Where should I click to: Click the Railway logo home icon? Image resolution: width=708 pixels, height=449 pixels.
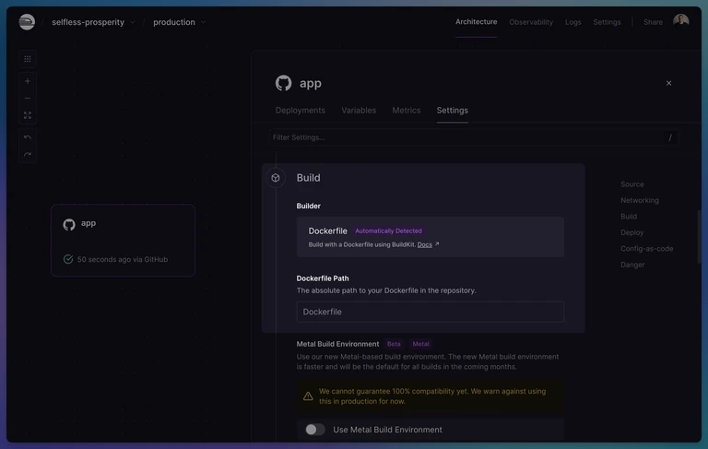(27, 22)
